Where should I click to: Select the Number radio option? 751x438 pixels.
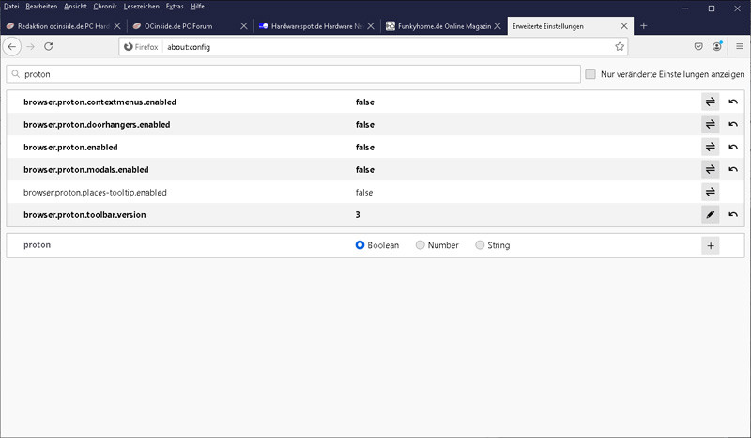point(420,245)
